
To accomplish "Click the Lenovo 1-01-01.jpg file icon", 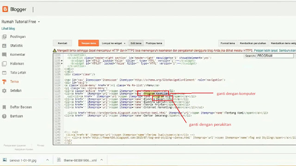I will pyautogui.click(x=5, y=160).
